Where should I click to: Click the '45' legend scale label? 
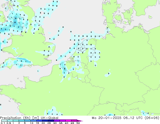(72, 123)
